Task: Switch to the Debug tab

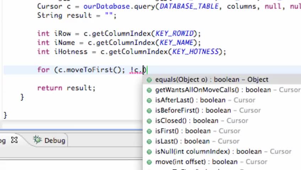Action: pyautogui.click(x=54, y=141)
